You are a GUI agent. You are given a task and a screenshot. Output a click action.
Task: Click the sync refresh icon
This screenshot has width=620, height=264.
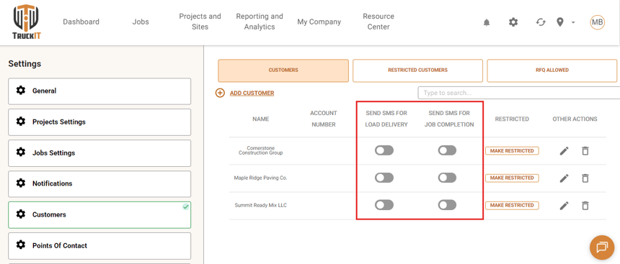click(541, 22)
